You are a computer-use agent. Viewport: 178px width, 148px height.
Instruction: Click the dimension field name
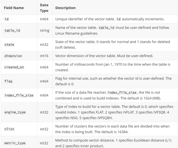[x=13, y=56]
